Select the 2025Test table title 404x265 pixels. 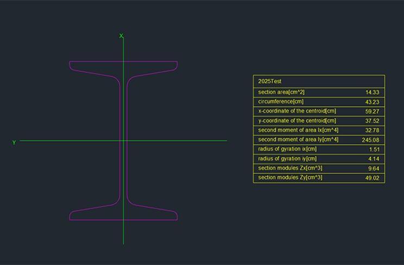[269, 81]
